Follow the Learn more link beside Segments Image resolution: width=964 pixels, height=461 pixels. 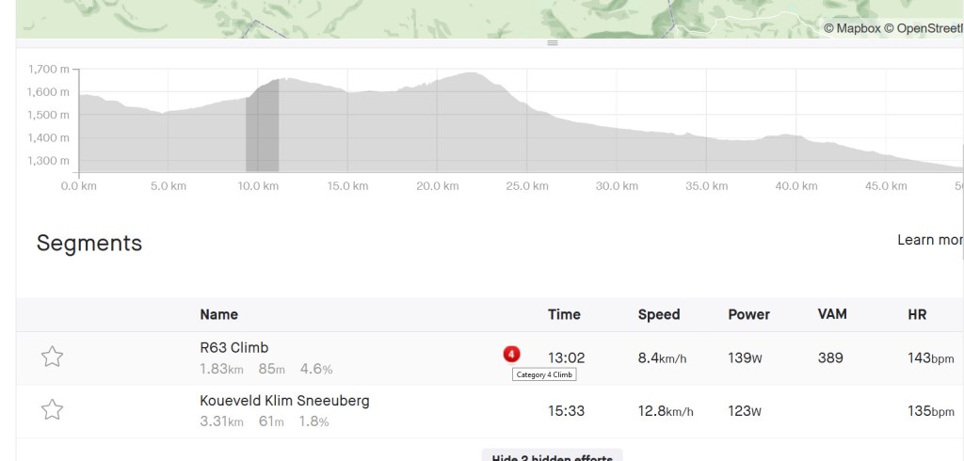click(x=929, y=240)
